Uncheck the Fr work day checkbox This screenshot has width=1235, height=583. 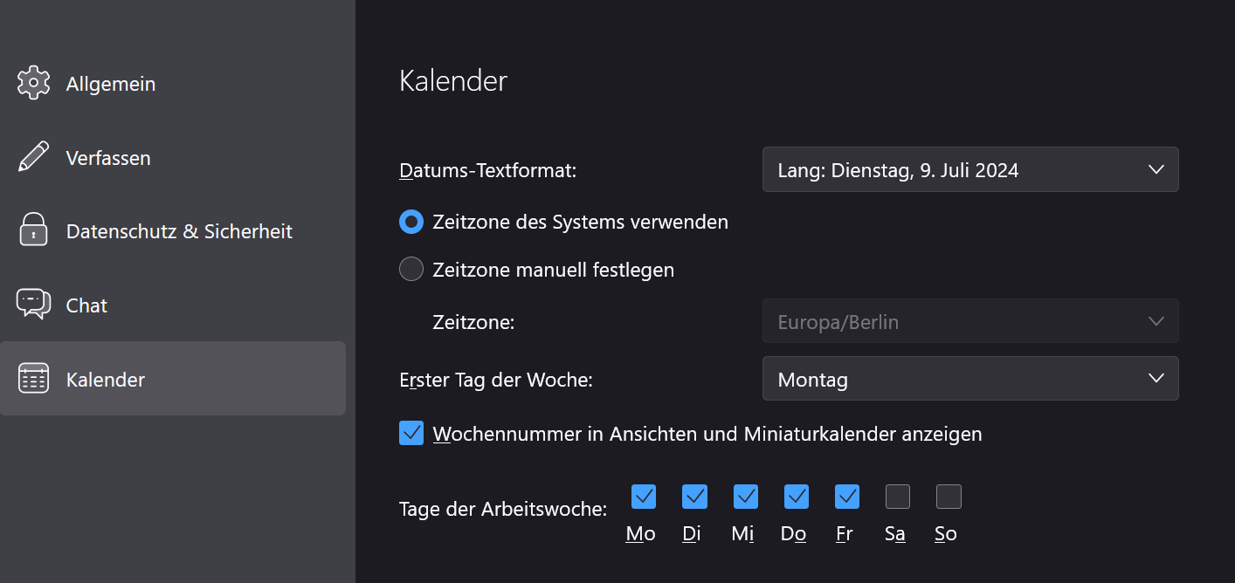(x=847, y=497)
